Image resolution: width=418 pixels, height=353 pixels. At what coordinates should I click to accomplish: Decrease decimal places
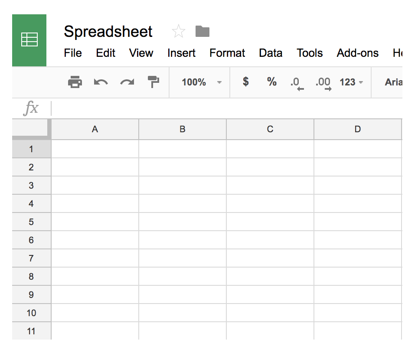[297, 83]
